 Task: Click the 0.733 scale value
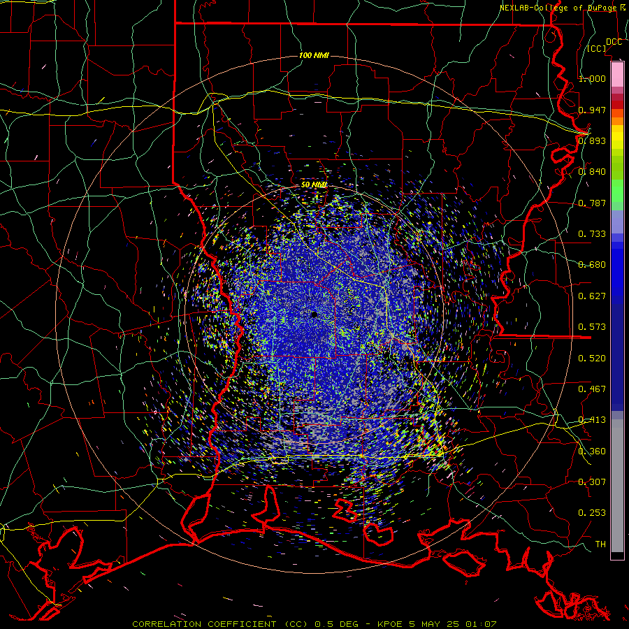(x=592, y=234)
